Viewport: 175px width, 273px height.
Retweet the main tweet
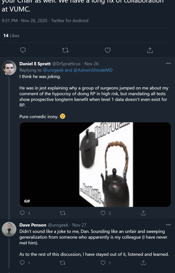65,50
